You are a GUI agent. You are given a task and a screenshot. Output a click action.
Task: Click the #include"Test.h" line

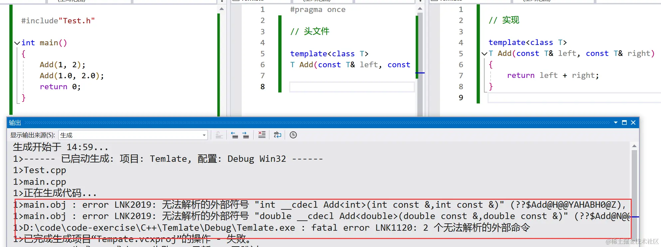click(x=58, y=21)
